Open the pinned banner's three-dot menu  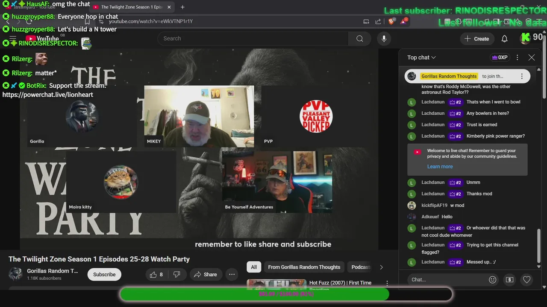click(521, 76)
